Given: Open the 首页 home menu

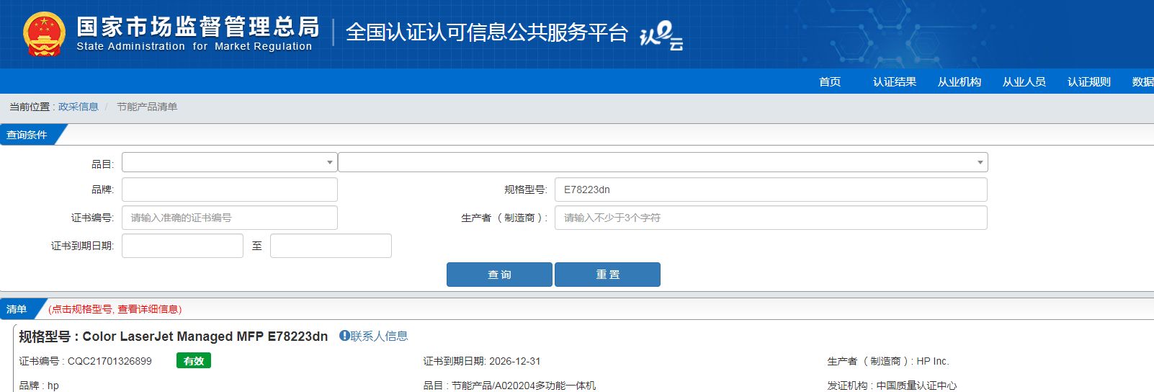Looking at the screenshot, I should coord(830,81).
